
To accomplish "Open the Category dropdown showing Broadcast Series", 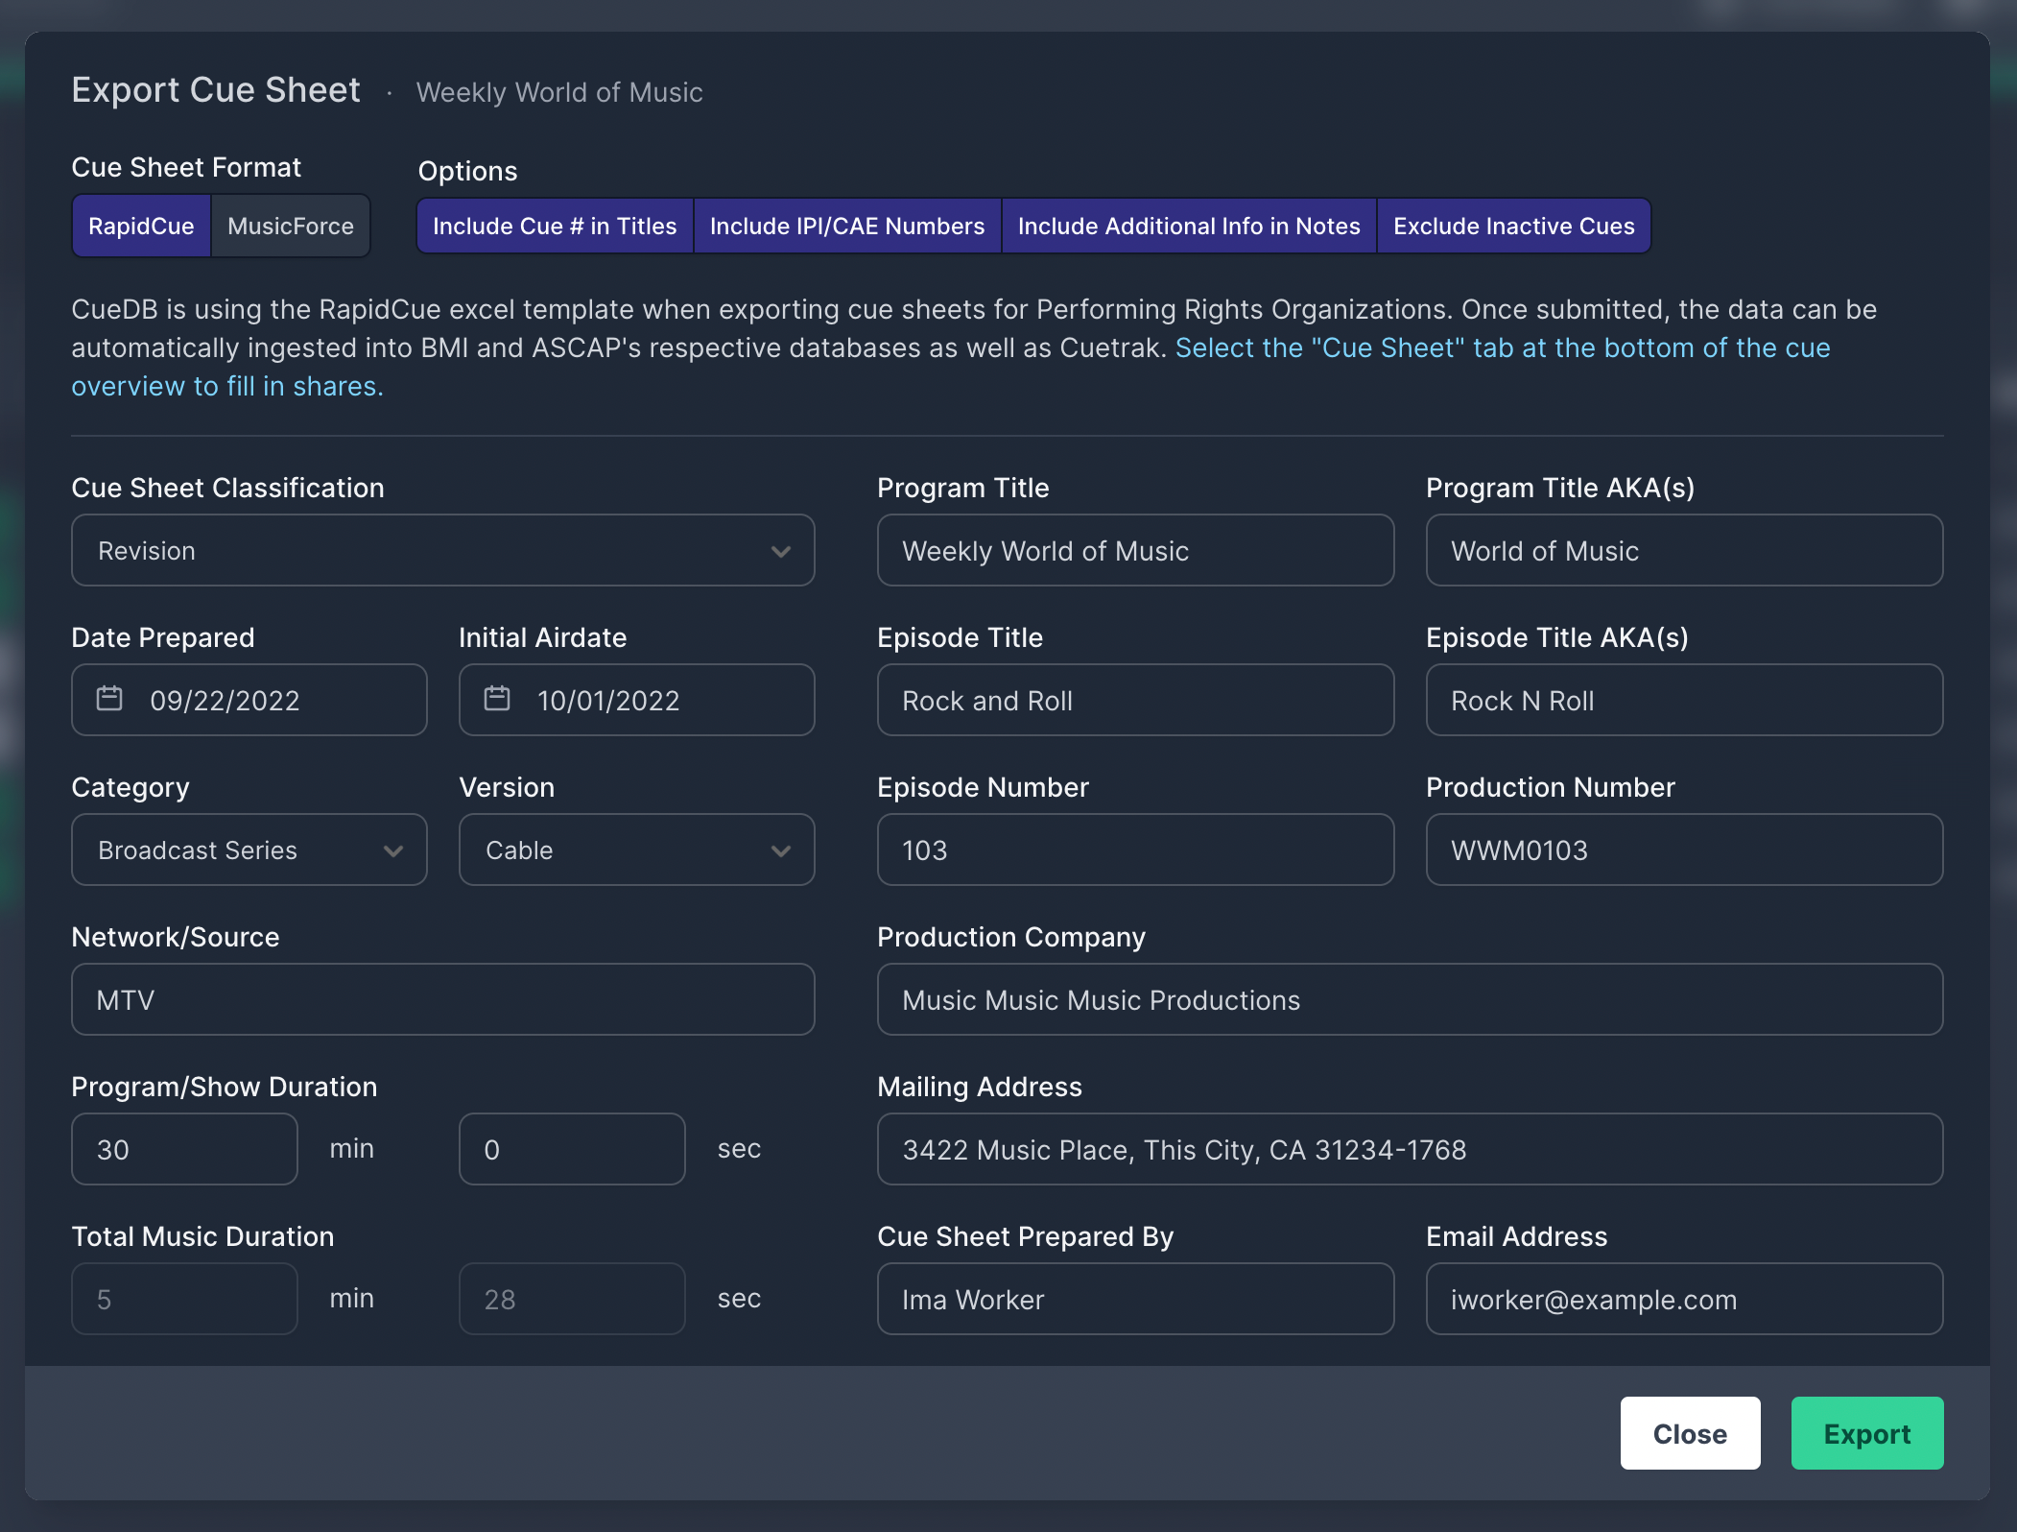I will [249, 850].
